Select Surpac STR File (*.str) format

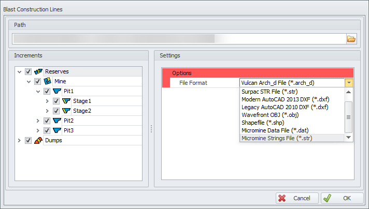[x=292, y=92]
